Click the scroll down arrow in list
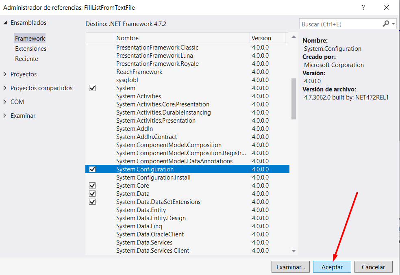The height and width of the screenshot is (275, 400). 293,251
